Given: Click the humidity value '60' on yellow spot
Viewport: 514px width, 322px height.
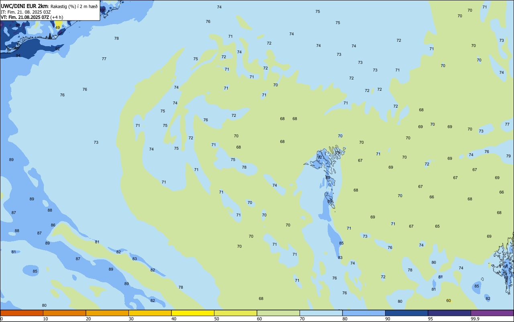Looking at the screenshot, I should point(449,301).
